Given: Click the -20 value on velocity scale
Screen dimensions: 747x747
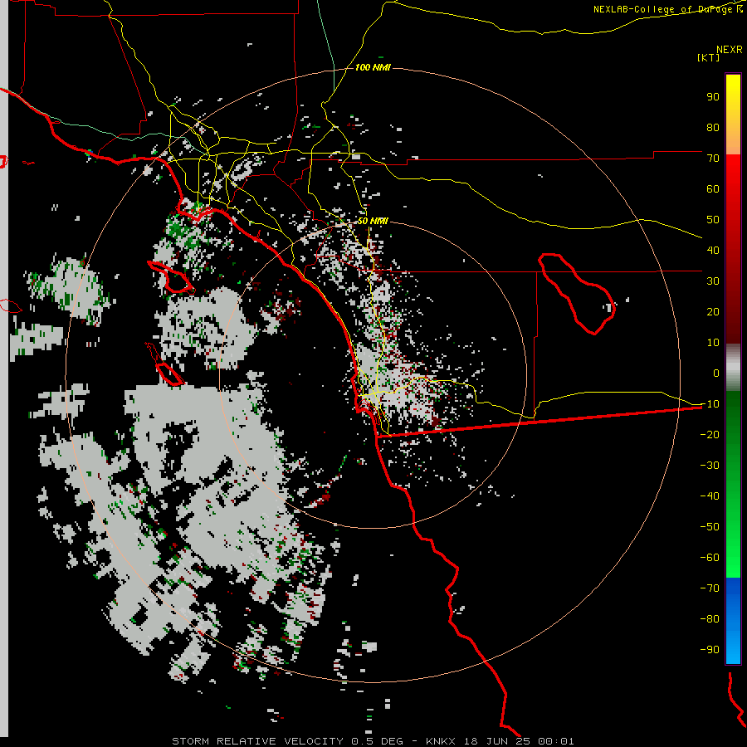Looking at the screenshot, I should (710, 434).
